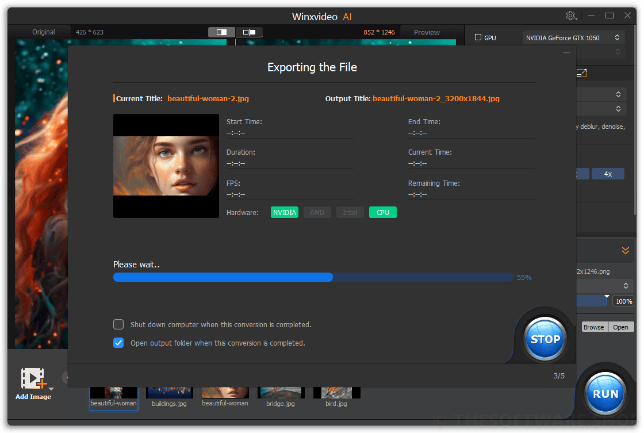Select the buildings.jpg thumbnail
The image size is (644, 433).
pos(169,398)
